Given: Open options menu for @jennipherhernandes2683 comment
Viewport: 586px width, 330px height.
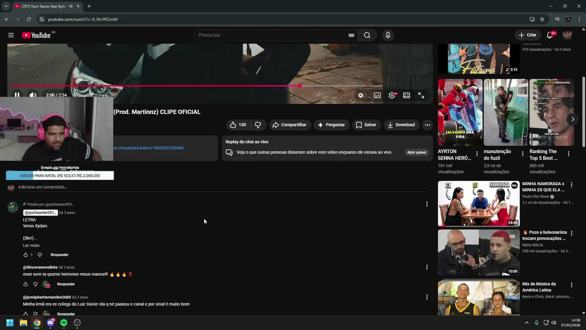Looking at the screenshot, I should (x=427, y=297).
